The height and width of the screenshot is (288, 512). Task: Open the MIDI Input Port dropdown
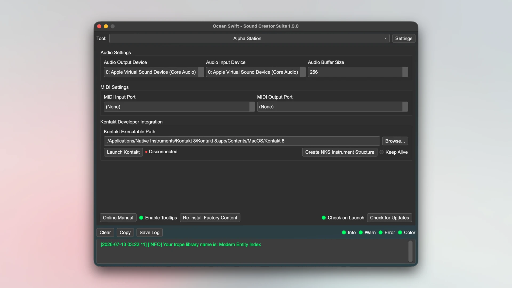point(179,107)
